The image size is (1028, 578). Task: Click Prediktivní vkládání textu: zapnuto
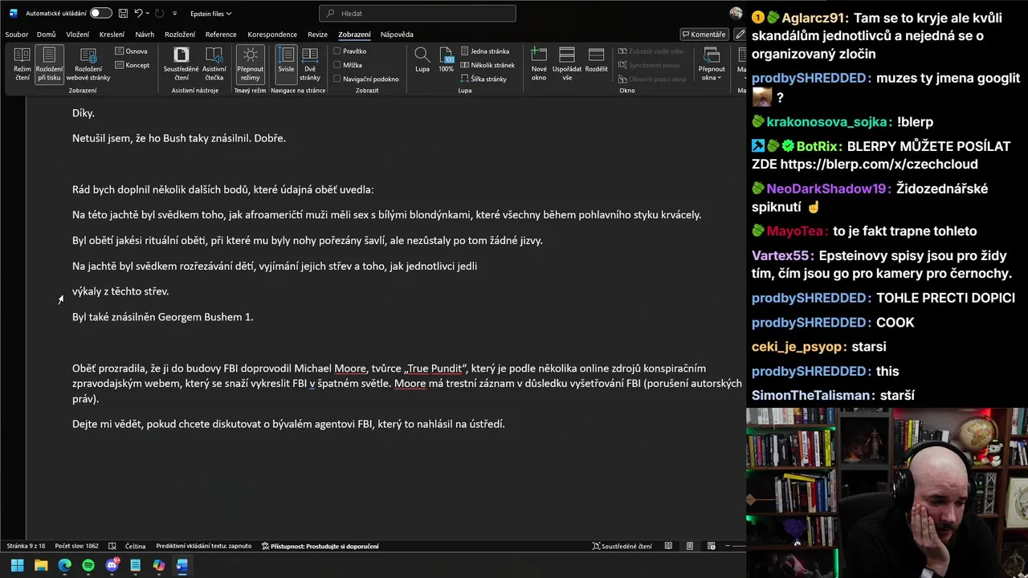click(204, 546)
